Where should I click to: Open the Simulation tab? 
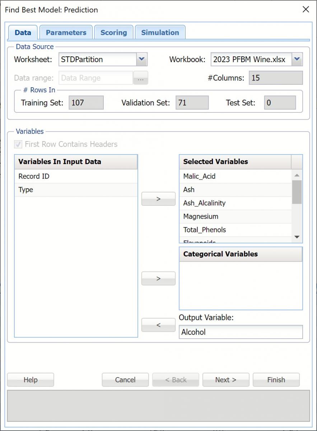160,32
